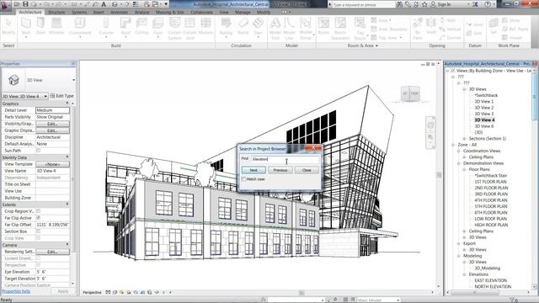Screen dimensions: 539x303
Task: Select the By Face opening tool
Action: point(418,28)
